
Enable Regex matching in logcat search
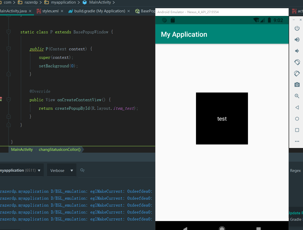pyautogui.click(x=295, y=170)
